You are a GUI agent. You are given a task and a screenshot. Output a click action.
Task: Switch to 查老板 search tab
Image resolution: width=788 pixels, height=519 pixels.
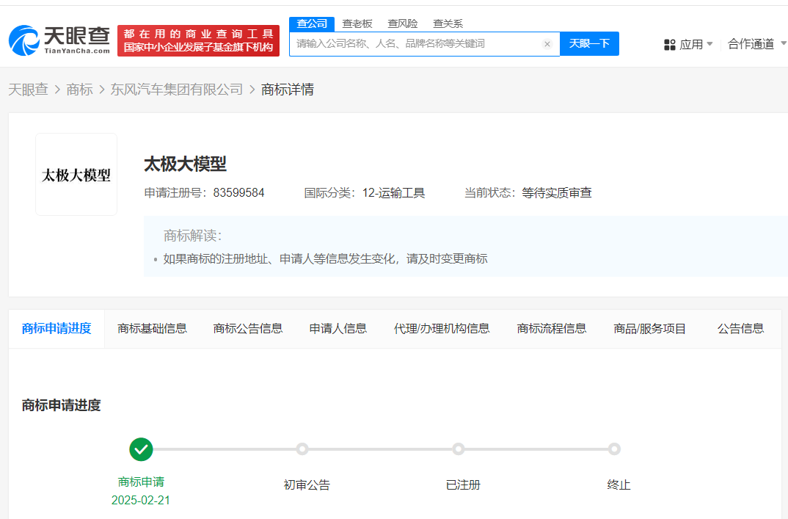[x=357, y=23]
